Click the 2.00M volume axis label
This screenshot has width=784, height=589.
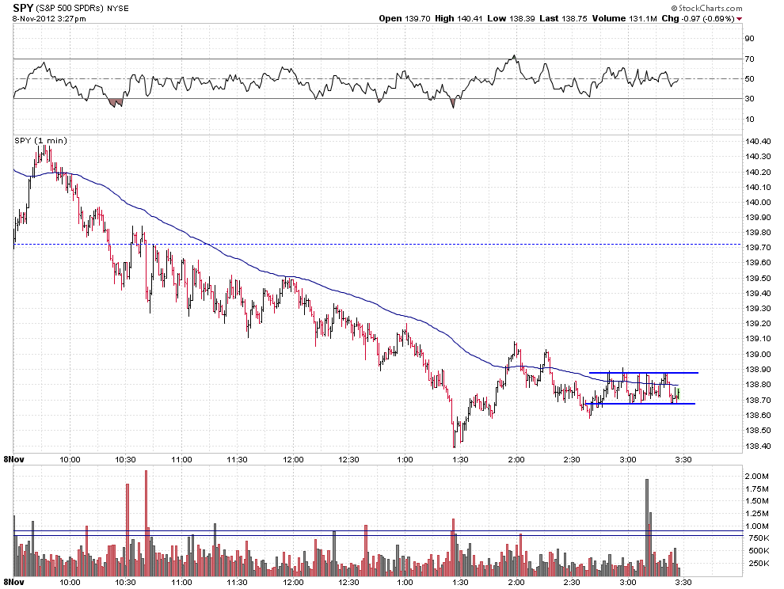[x=756, y=476]
